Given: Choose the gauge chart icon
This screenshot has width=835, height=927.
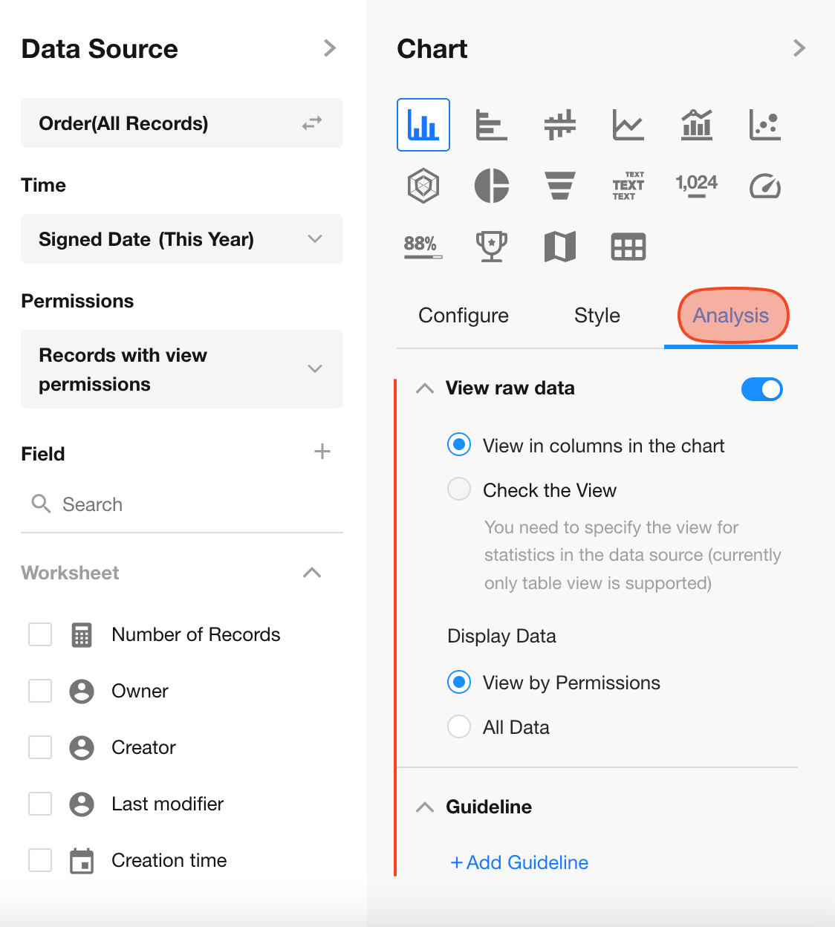Looking at the screenshot, I should pos(764,185).
